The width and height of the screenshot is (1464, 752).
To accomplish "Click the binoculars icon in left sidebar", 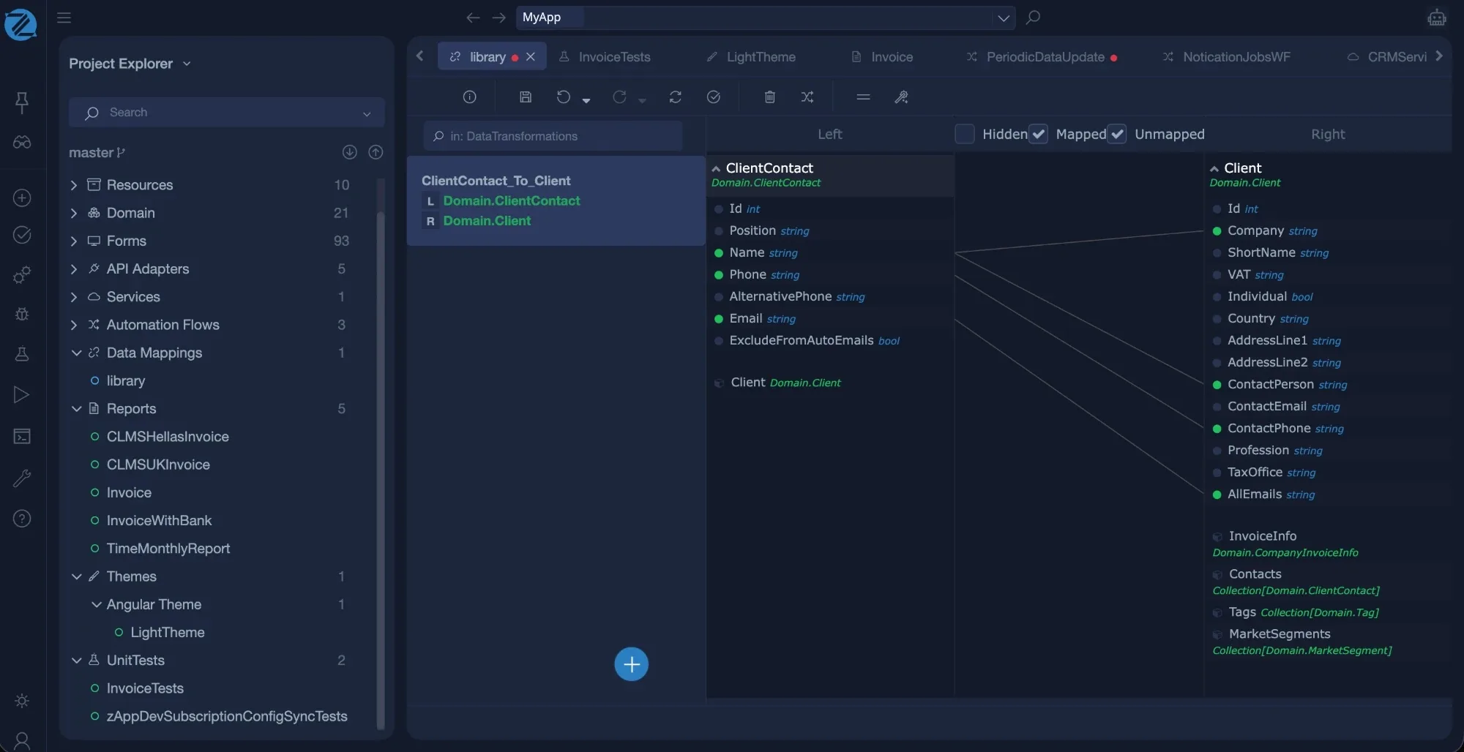I will pos(22,142).
